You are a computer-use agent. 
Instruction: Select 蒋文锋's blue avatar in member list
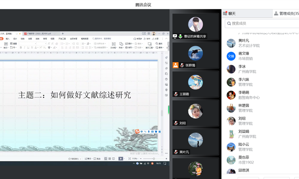(x=231, y=56)
